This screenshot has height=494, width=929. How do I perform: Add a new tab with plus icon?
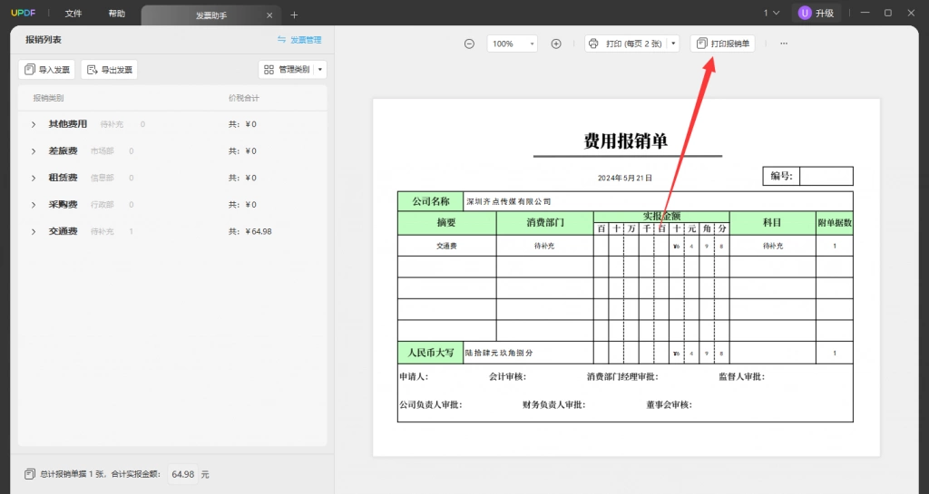coord(294,15)
